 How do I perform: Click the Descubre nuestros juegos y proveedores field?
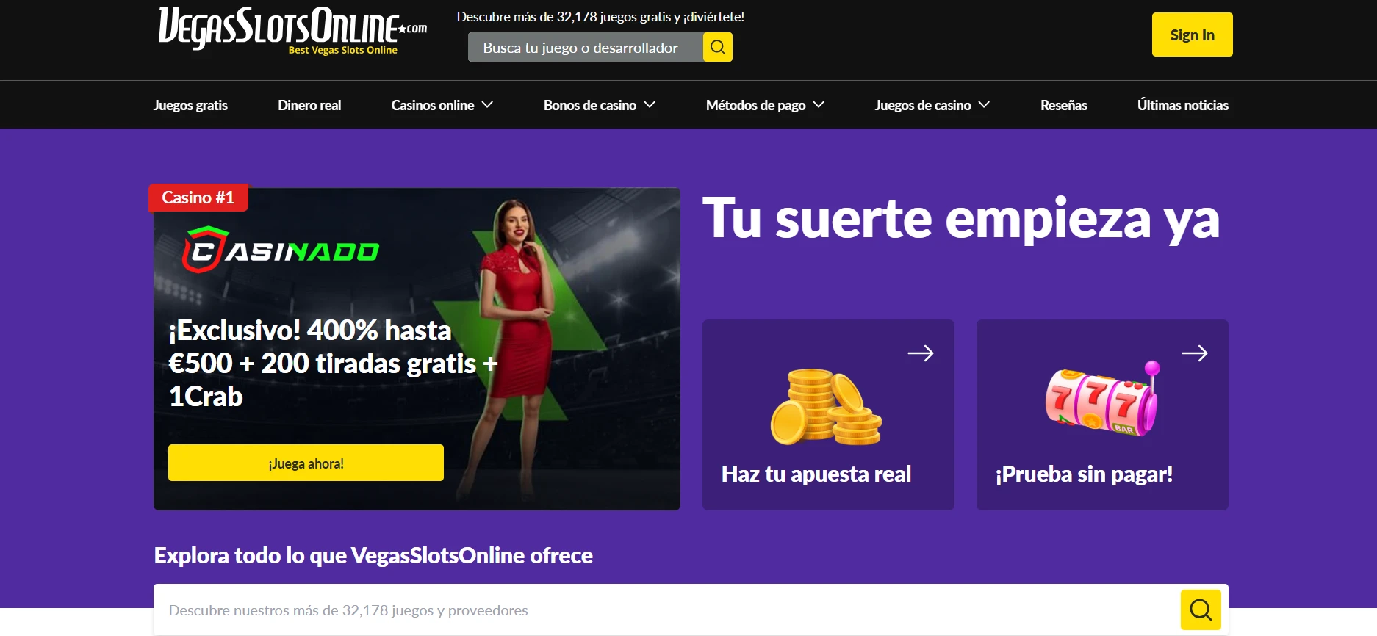[667, 610]
